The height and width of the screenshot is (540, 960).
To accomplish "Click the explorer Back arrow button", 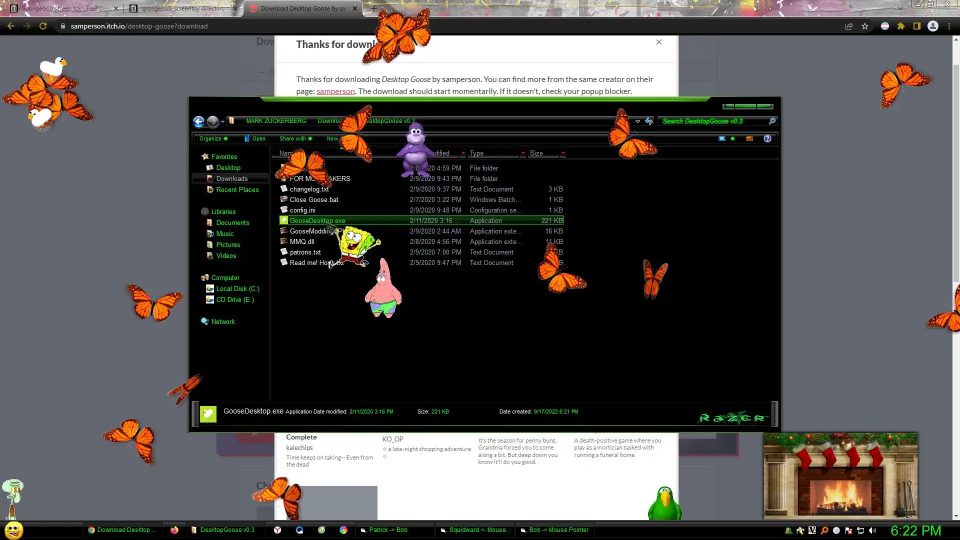I will click(x=198, y=121).
